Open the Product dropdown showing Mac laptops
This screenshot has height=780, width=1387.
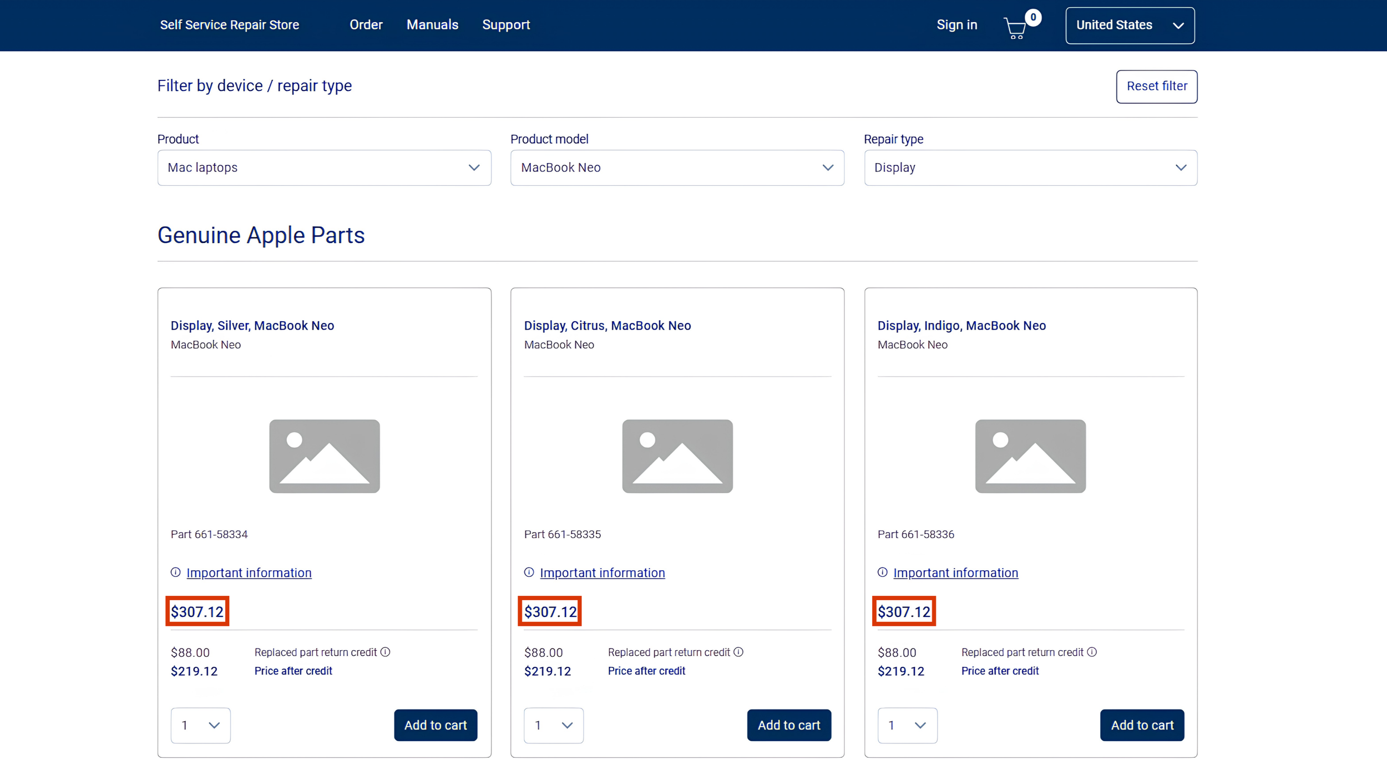coord(325,168)
